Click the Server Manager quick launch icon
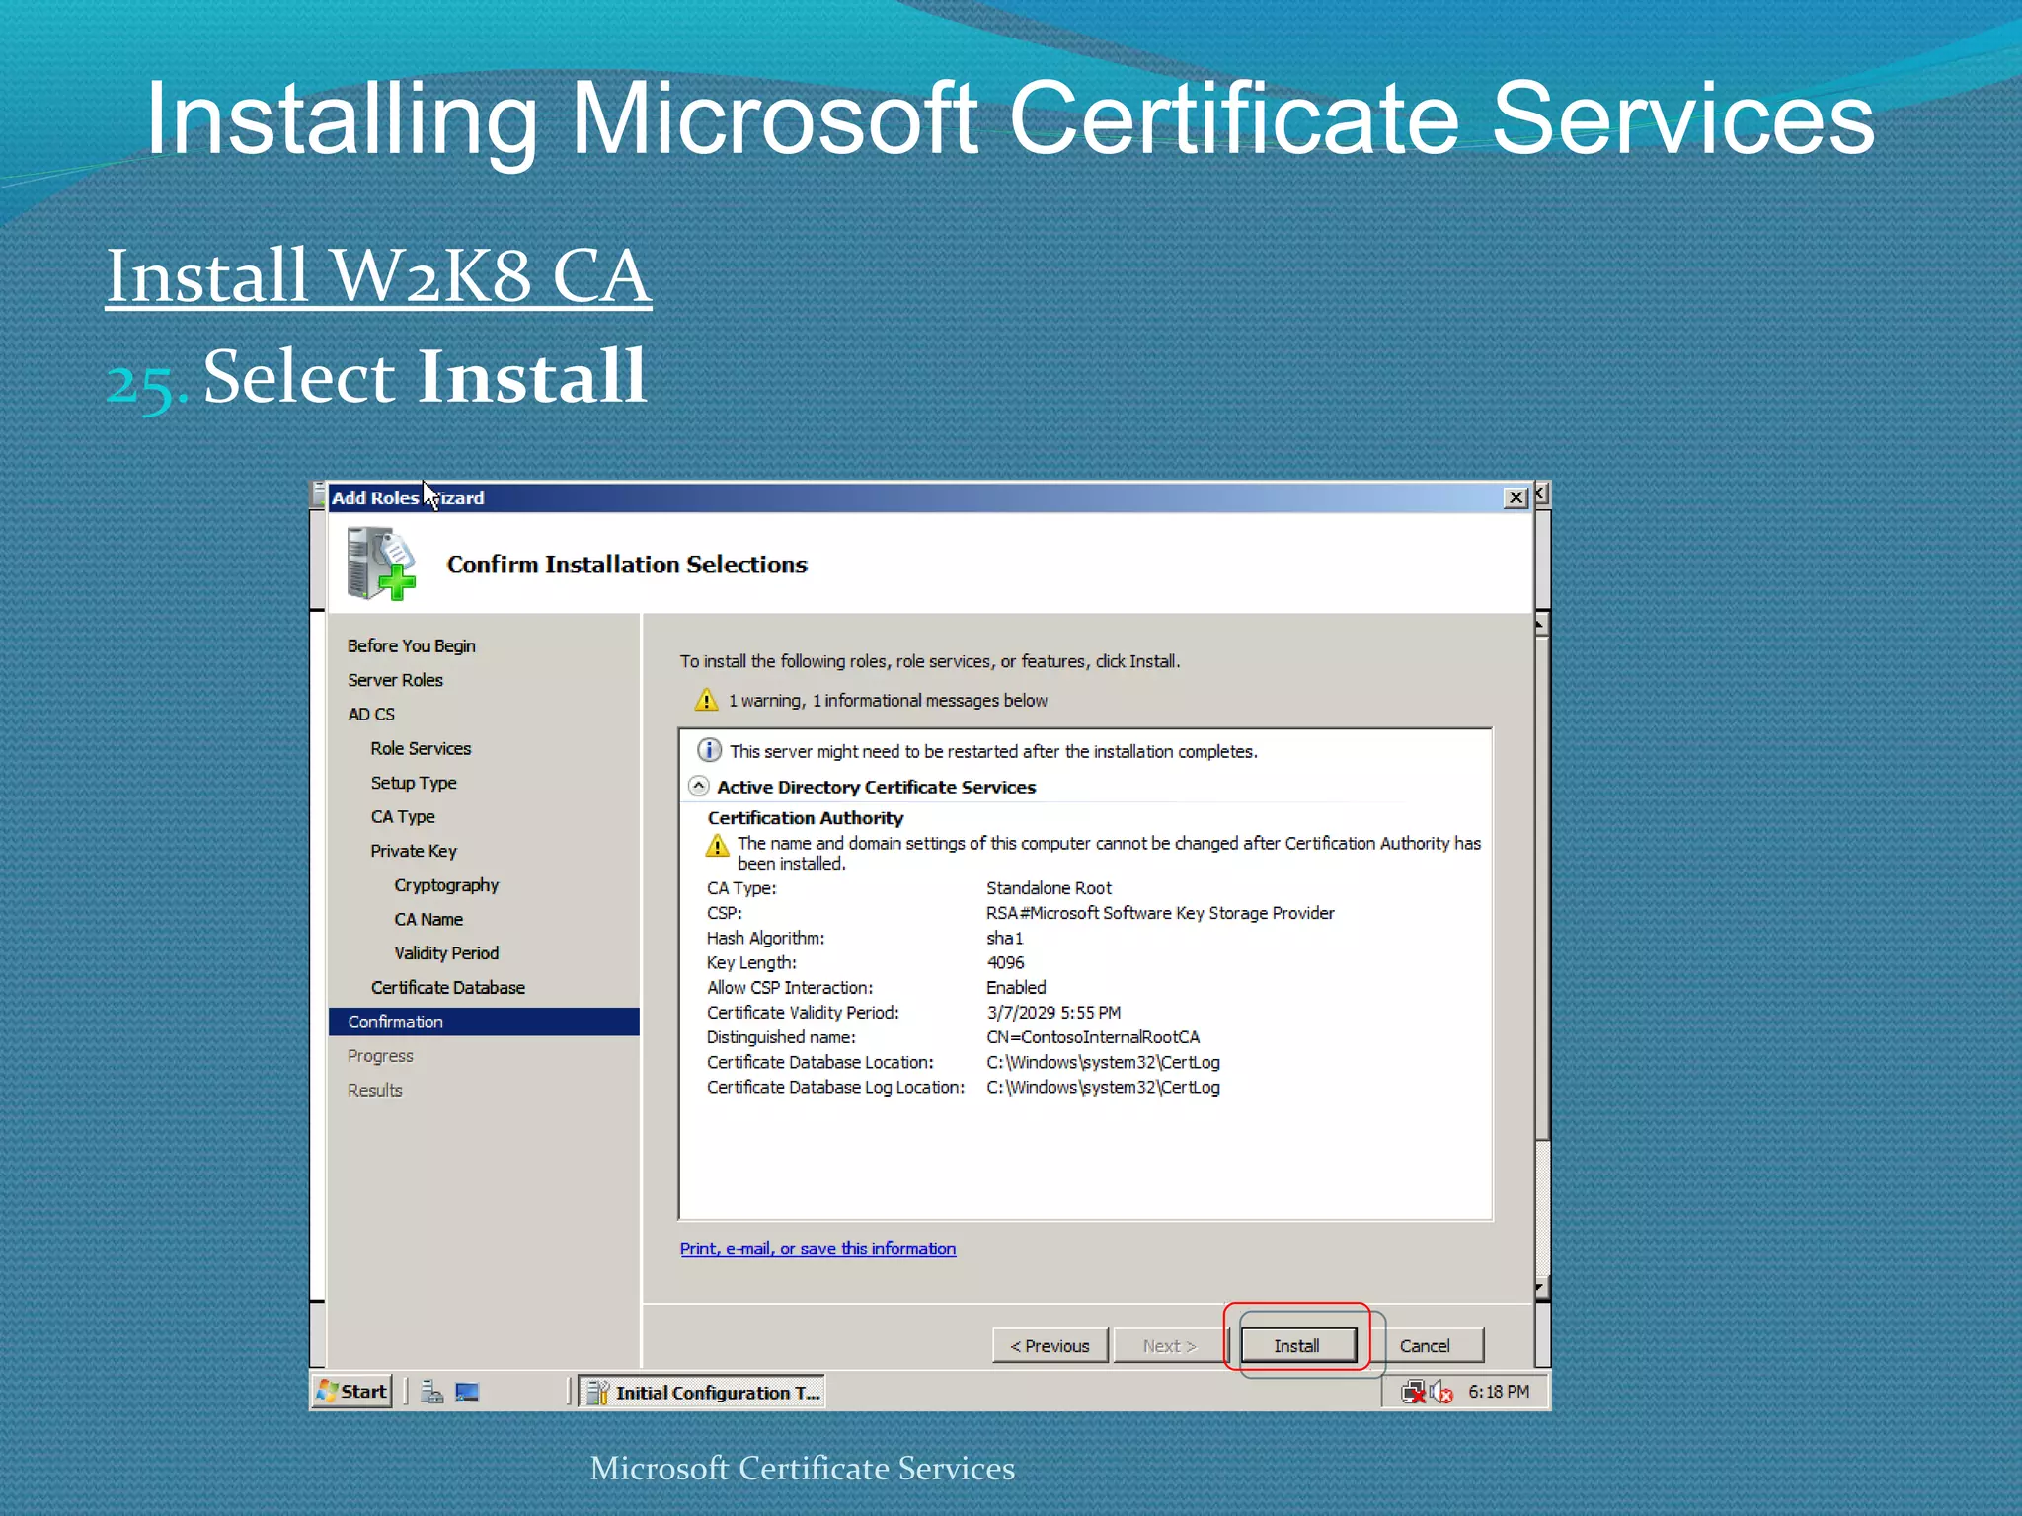 (x=431, y=1392)
